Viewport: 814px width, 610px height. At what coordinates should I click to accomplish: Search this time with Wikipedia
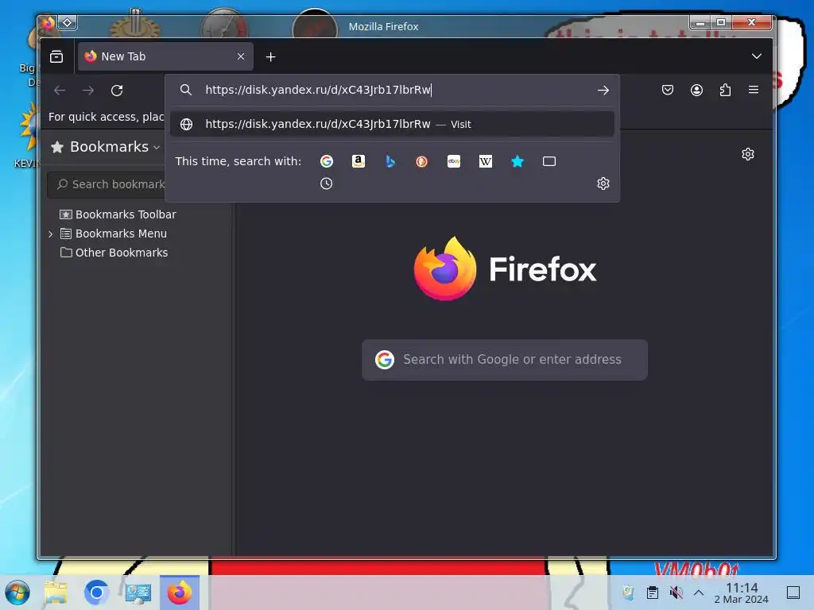[x=486, y=161]
